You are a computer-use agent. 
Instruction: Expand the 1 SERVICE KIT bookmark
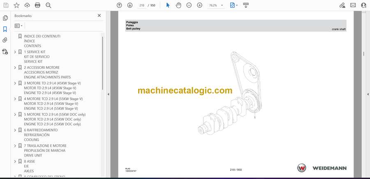click(x=15, y=52)
